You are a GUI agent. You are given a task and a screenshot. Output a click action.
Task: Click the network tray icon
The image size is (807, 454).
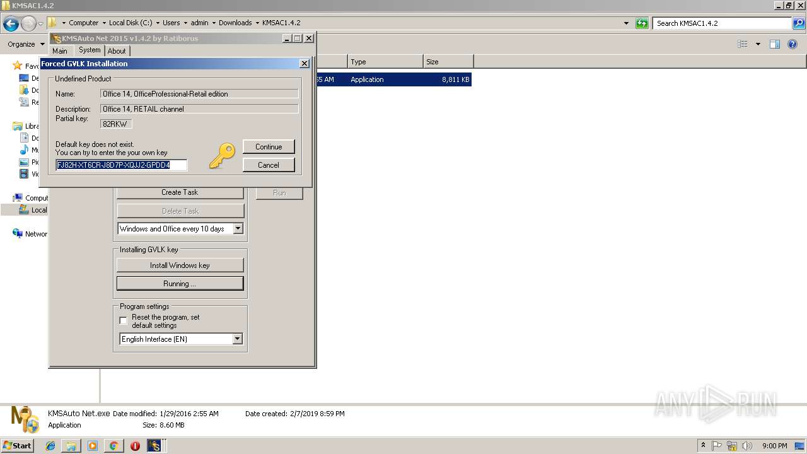click(732, 446)
